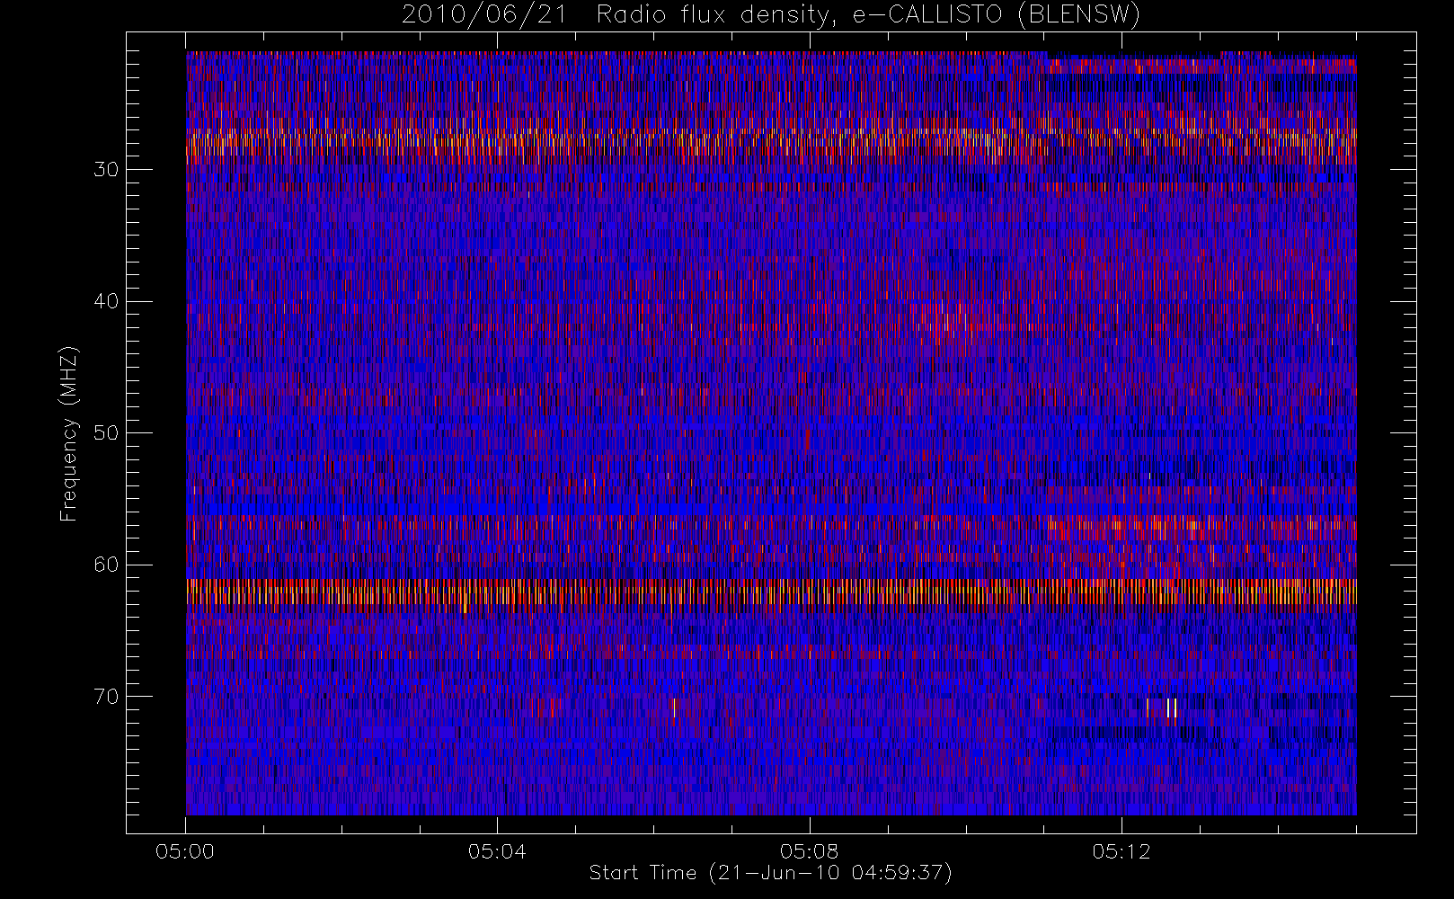Click the 30 MHz frequency tick label
Viewport: 1454px width, 899px height.
[x=106, y=170]
